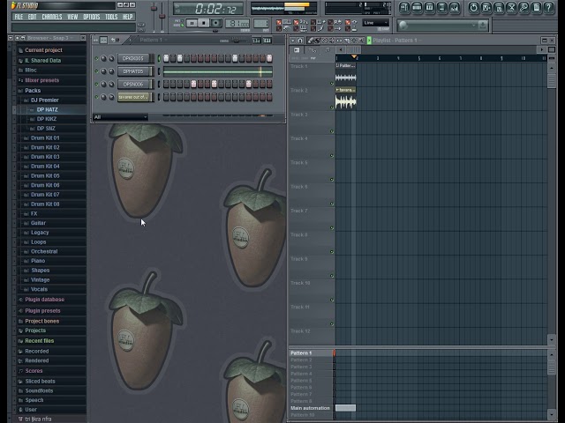Click the main volume slider
This screenshot has height=423, width=565.
point(154,15)
